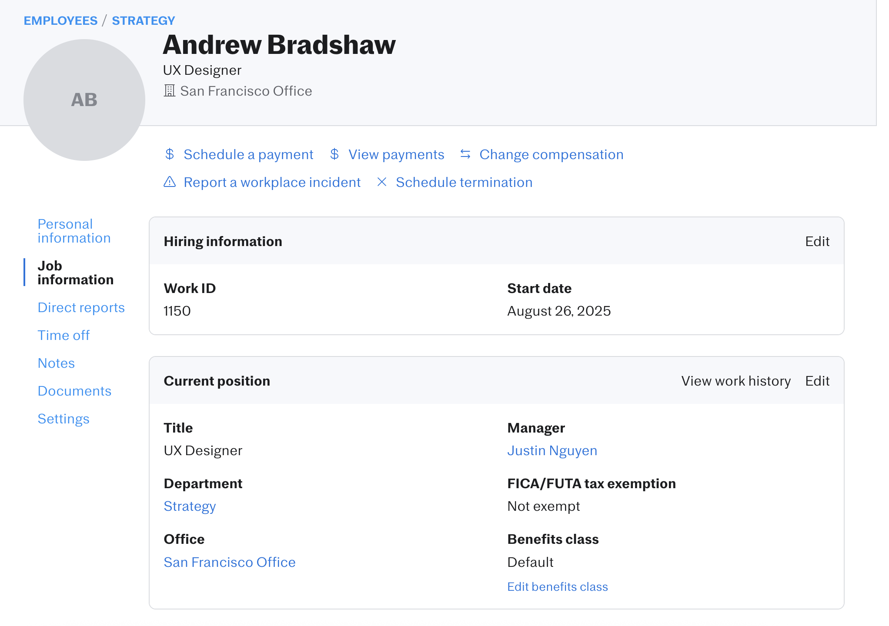Click the X icon for Schedule termination
This screenshot has width=889, height=626.
[x=382, y=182]
